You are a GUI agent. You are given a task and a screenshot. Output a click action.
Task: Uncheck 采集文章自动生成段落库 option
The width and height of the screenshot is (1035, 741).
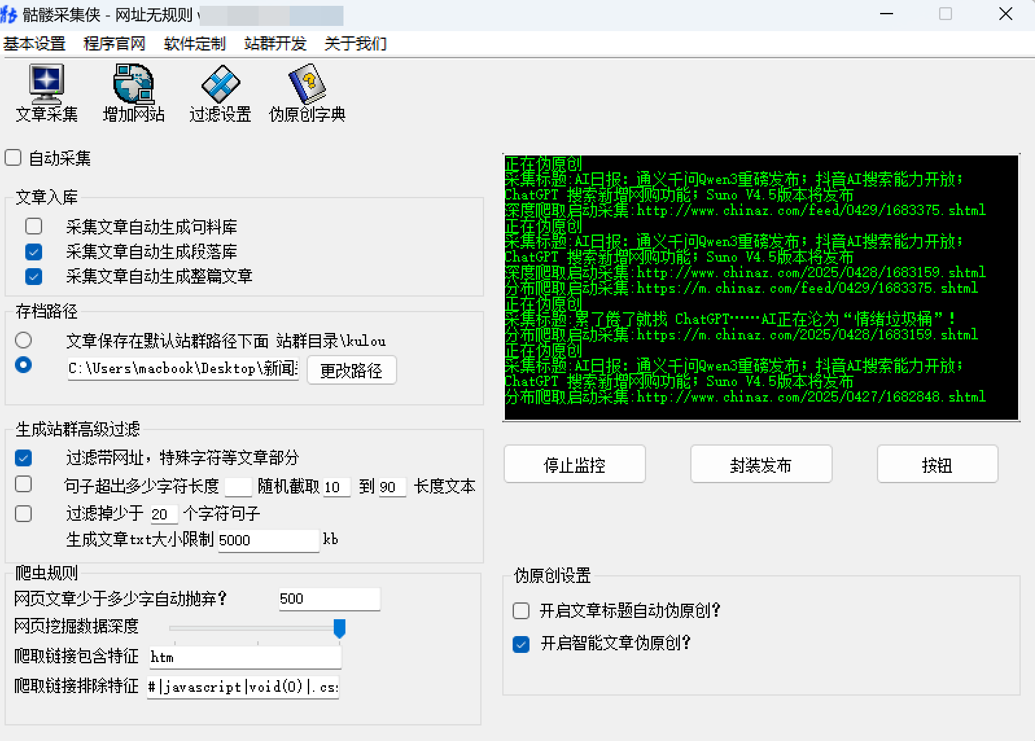point(34,251)
